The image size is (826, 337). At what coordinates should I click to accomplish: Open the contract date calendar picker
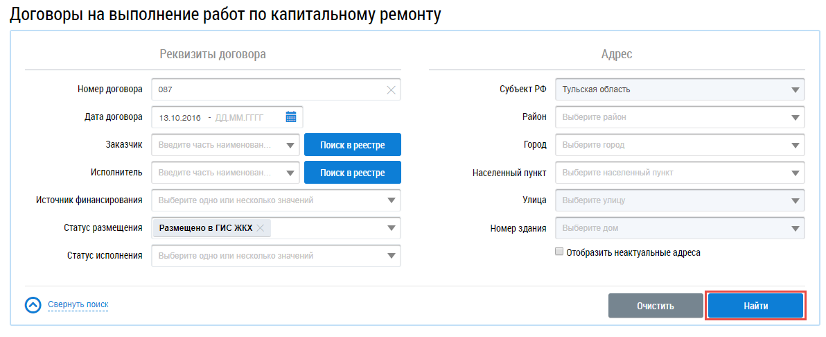tap(291, 117)
